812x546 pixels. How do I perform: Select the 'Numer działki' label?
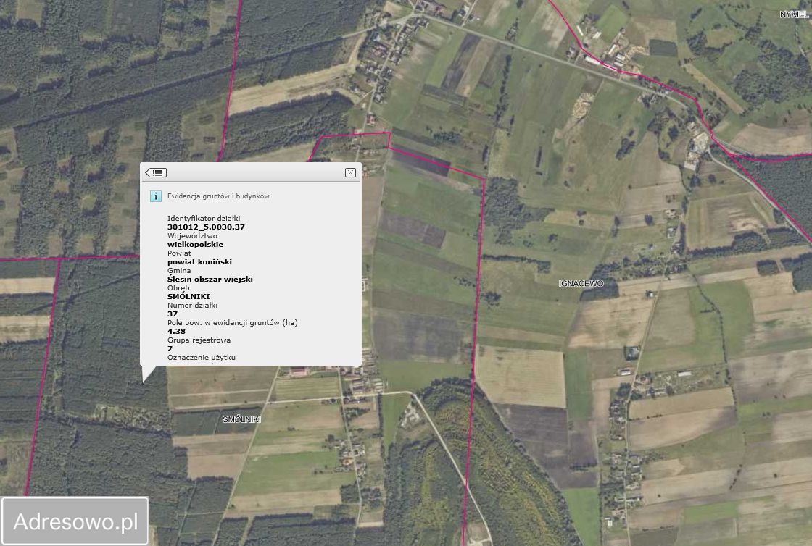192,305
